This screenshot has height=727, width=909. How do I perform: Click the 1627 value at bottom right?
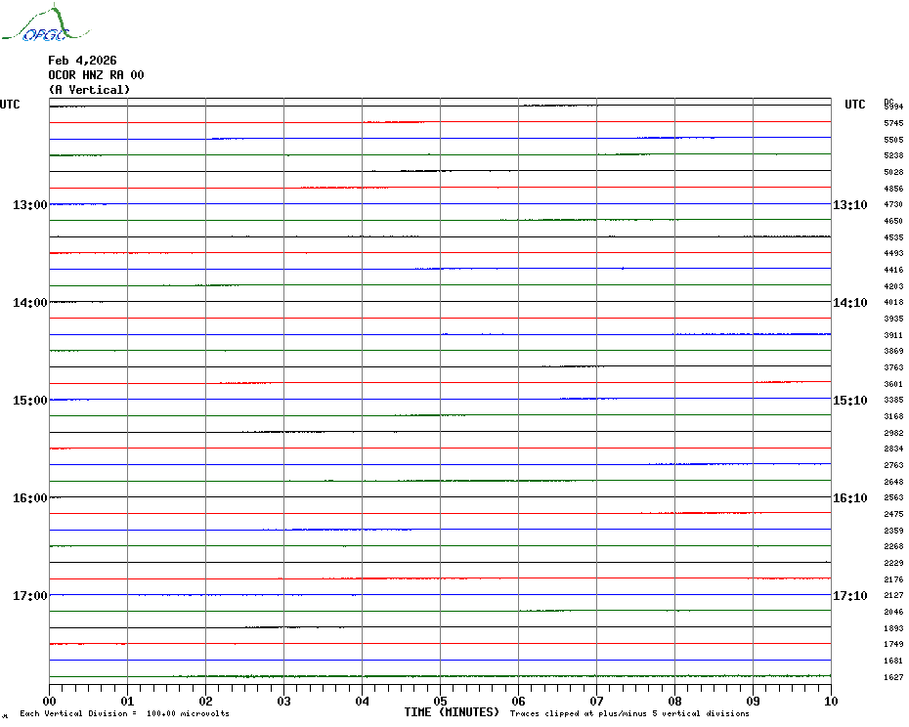892,677
